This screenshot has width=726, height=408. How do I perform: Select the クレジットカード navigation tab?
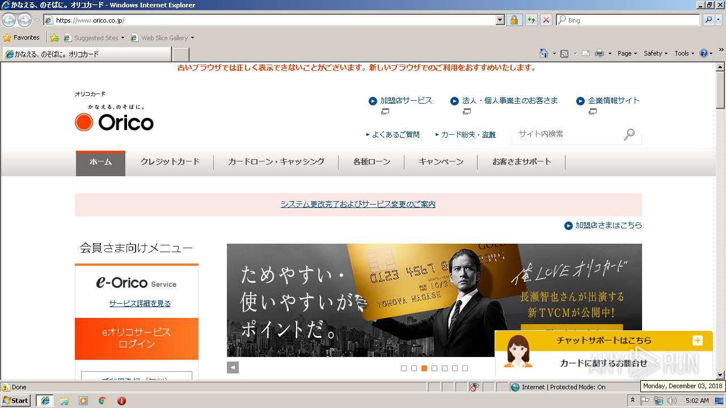(x=170, y=162)
